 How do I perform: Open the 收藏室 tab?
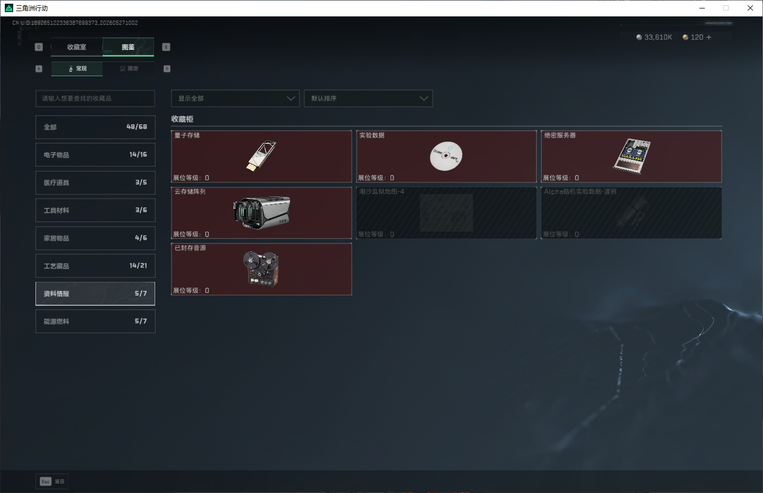(x=77, y=47)
